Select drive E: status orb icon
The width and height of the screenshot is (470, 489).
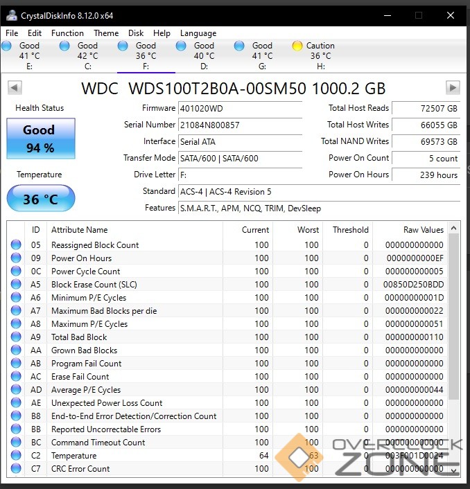pyautogui.click(x=7, y=46)
